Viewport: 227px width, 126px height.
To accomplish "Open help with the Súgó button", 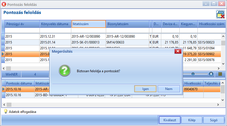I will pyautogui.click(x=214, y=120).
